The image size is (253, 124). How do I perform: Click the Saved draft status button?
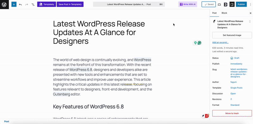209,4
